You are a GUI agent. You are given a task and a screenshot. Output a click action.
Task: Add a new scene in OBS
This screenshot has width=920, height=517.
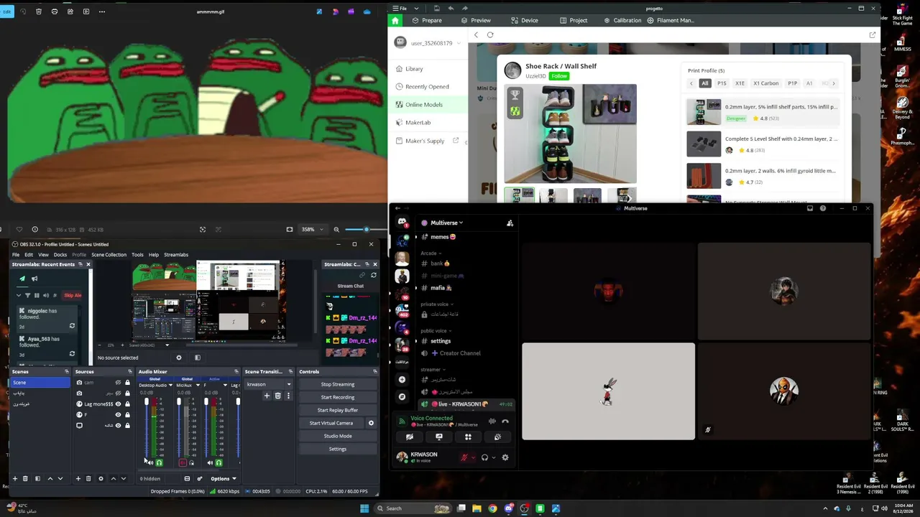click(x=14, y=478)
